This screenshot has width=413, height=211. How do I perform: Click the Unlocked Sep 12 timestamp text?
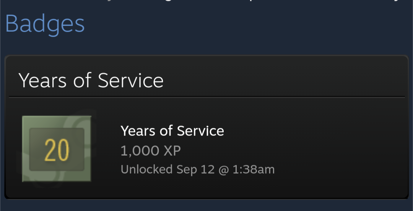[197, 169]
